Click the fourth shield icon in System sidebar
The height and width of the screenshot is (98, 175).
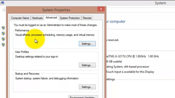(3, 45)
